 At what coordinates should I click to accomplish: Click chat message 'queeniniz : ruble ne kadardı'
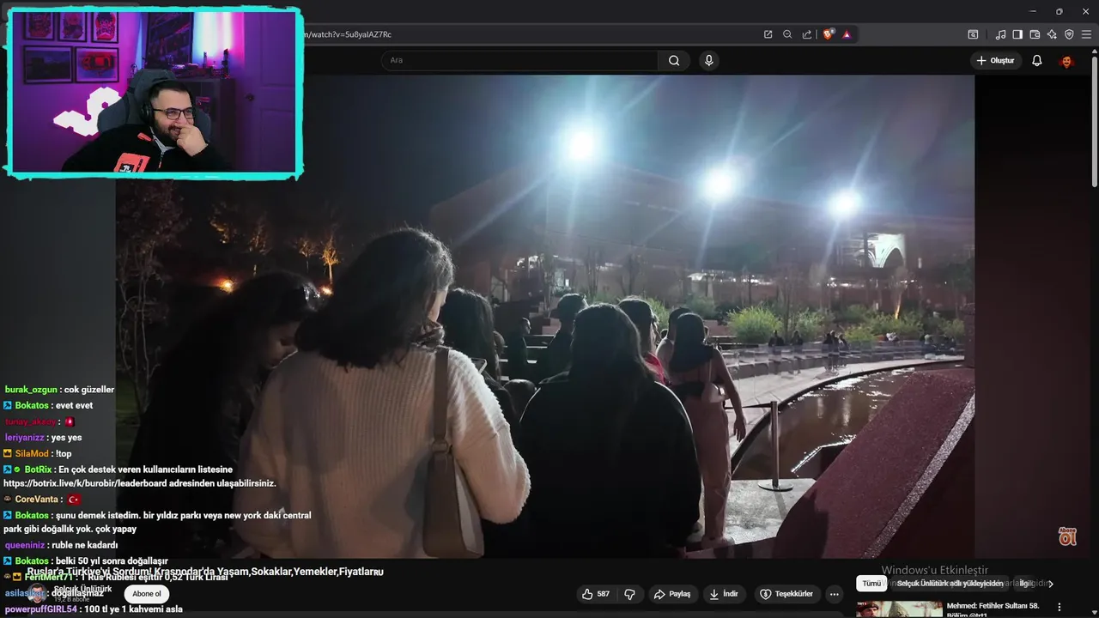(x=61, y=545)
